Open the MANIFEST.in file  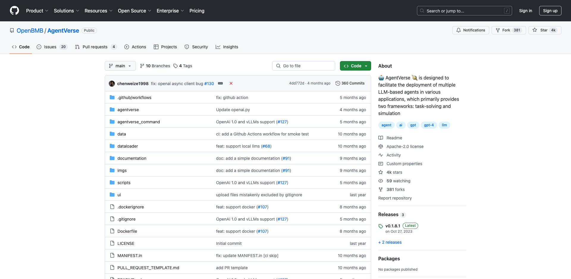[130, 256]
